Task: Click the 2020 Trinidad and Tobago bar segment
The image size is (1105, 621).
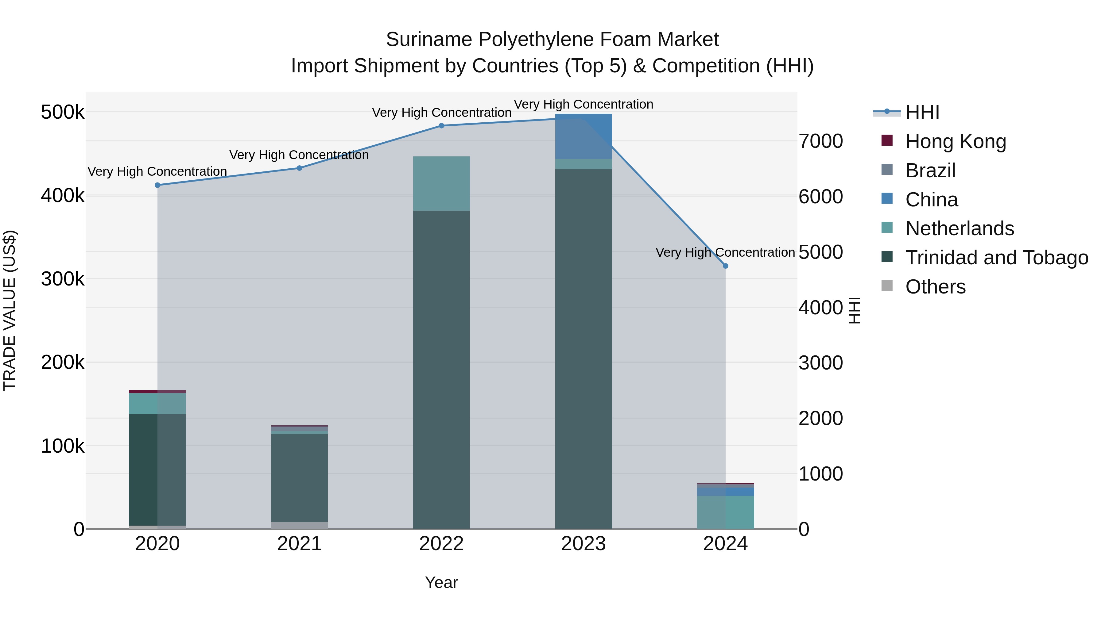Action: click(157, 470)
